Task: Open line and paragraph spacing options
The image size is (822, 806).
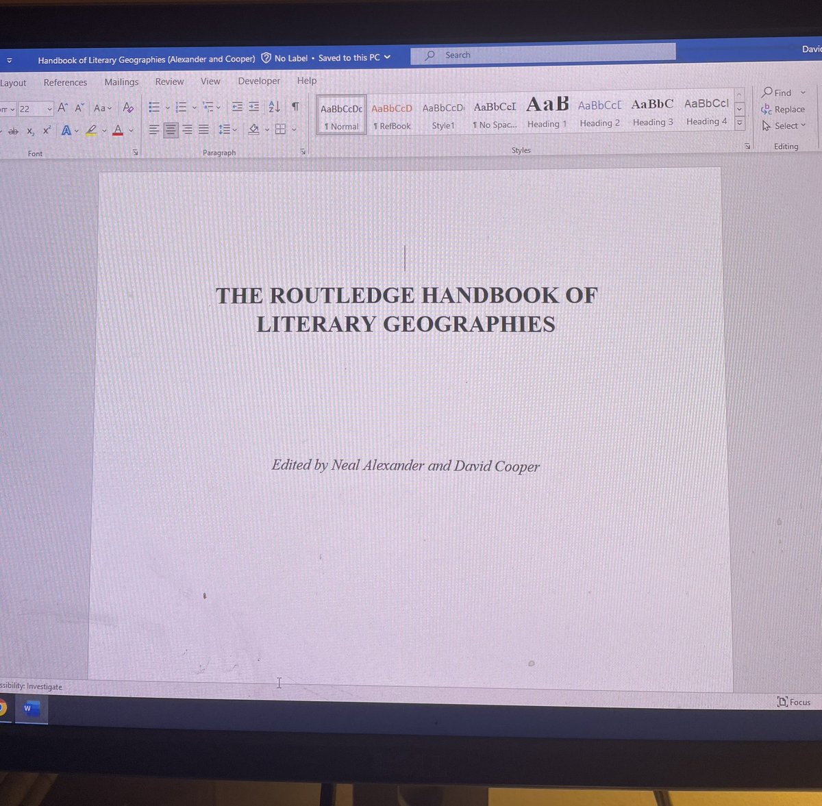Action: pos(227,129)
